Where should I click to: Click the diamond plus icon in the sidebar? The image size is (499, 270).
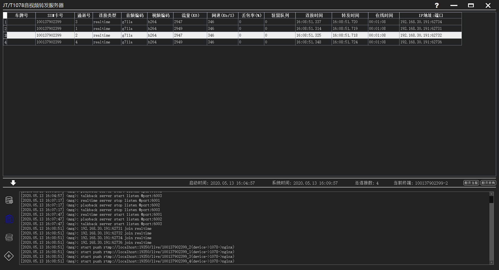coord(9,256)
